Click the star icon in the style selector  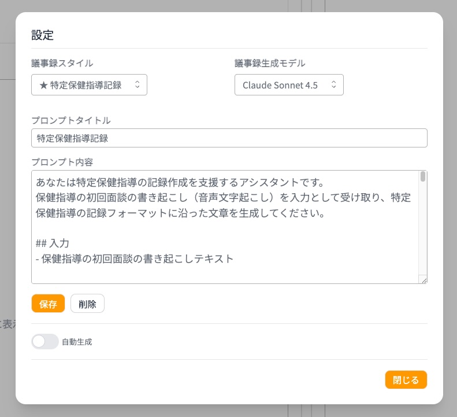pos(43,85)
